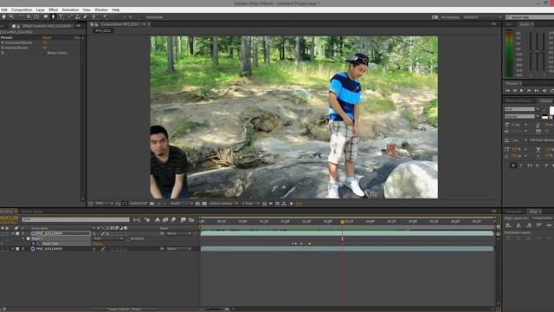The height and width of the screenshot is (312, 554).
Task: Open Parent dropdown for first layer
Action: 179,234
